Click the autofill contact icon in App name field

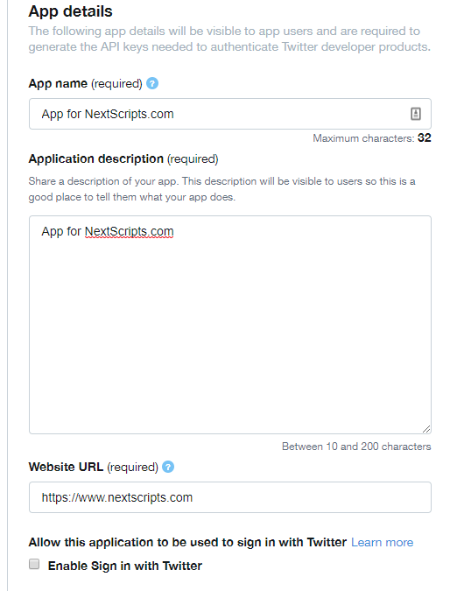click(x=415, y=114)
